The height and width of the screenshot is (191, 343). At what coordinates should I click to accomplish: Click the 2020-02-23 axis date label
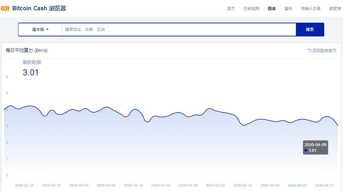click(24, 185)
